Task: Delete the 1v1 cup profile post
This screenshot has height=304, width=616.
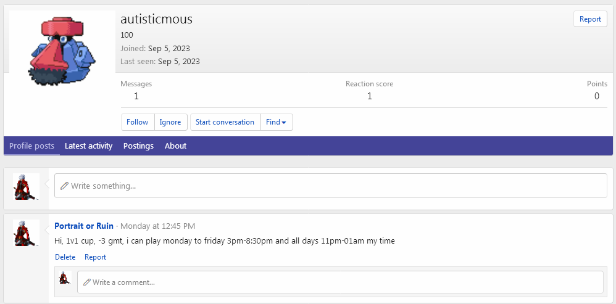Action: coord(65,257)
